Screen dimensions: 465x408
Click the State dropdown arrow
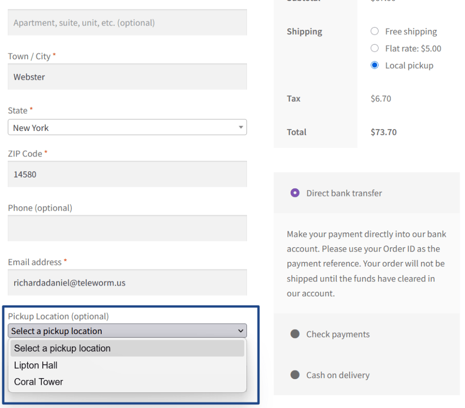241,127
